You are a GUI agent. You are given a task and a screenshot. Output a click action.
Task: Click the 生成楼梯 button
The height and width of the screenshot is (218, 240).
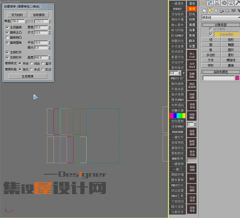pos(28,76)
